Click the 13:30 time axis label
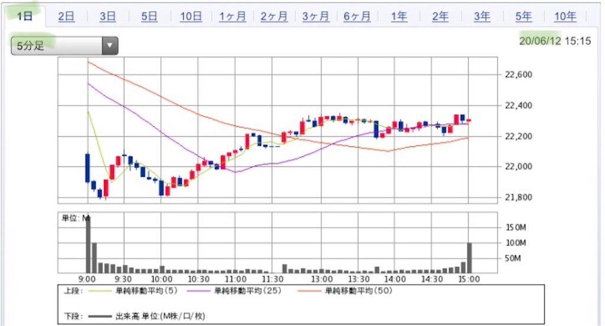Image resolution: width=605 pixels, height=326 pixels. 359,279
